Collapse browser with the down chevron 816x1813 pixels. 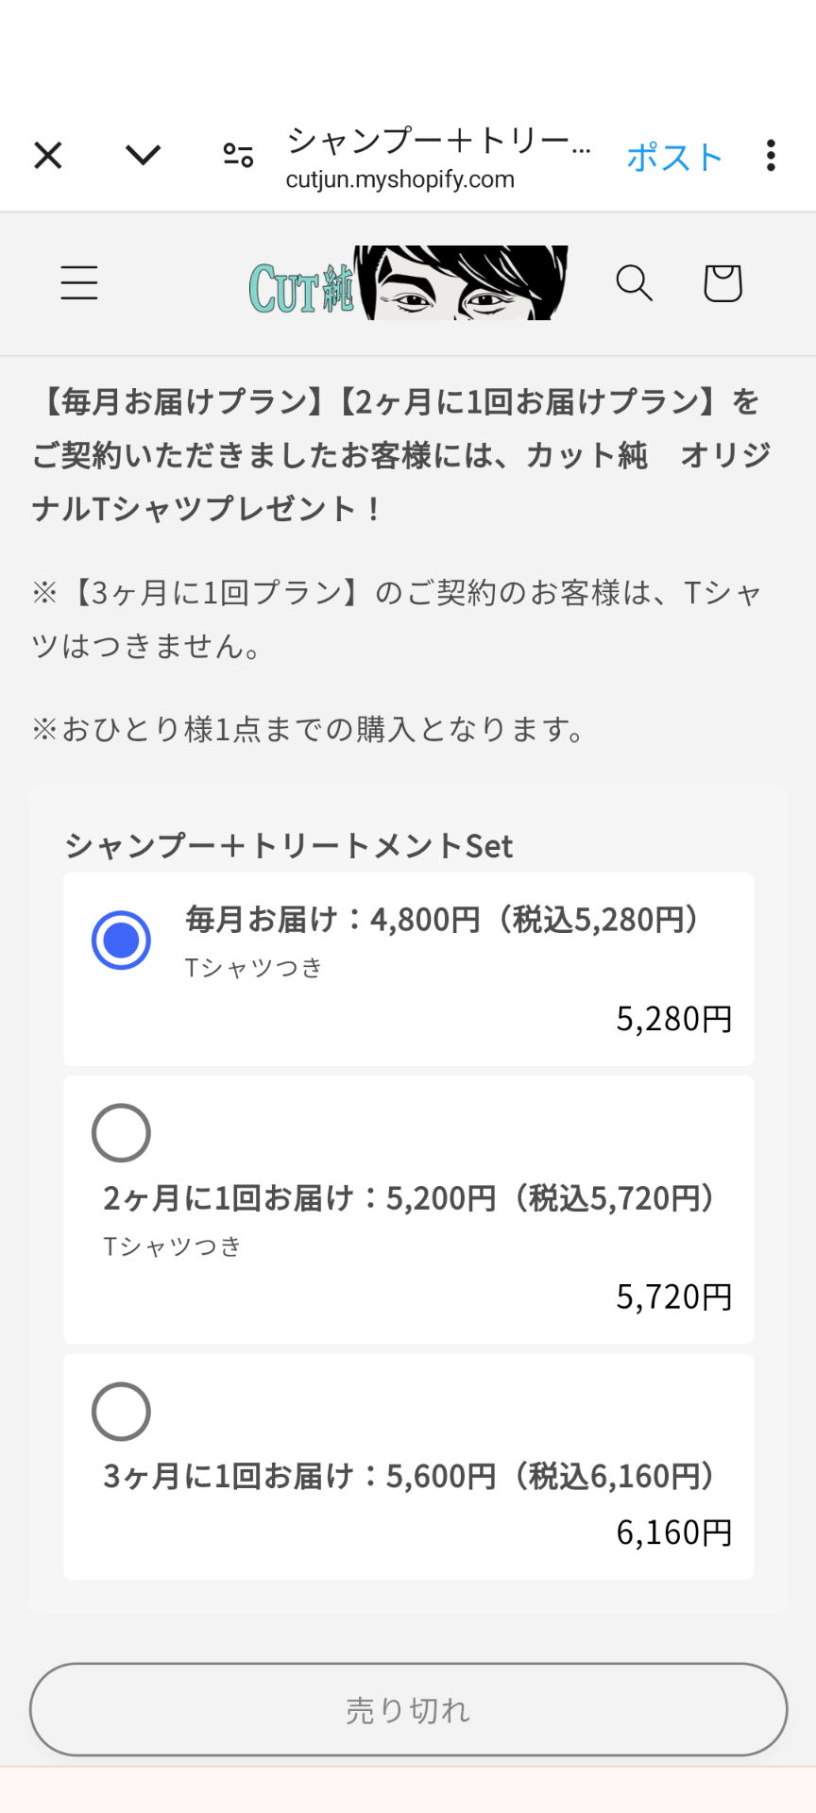tap(143, 155)
